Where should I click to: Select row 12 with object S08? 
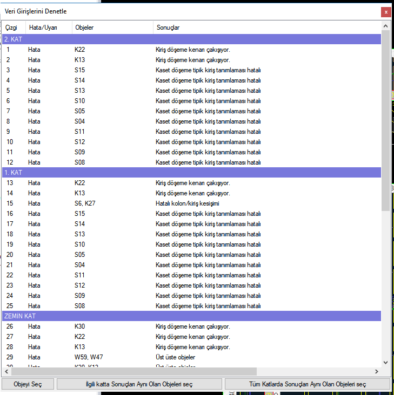click(191, 162)
